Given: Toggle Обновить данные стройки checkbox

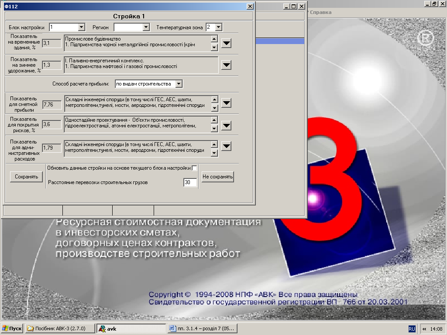Looking at the screenshot, I should pyautogui.click(x=194, y=168).
